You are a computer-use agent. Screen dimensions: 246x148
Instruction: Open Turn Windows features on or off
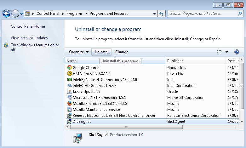click(x=35, y=47)
